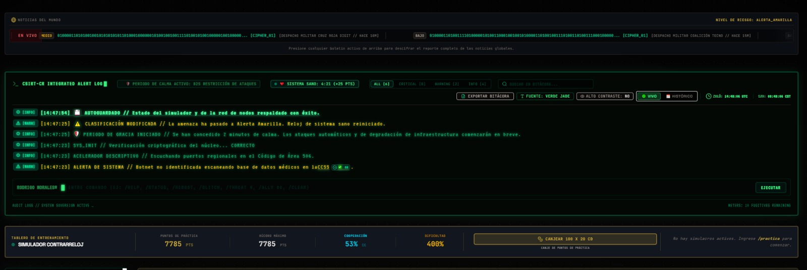Cycle the Fuente: Verde Jade color option
Screen dimensions: 807x270
point(545,96)
